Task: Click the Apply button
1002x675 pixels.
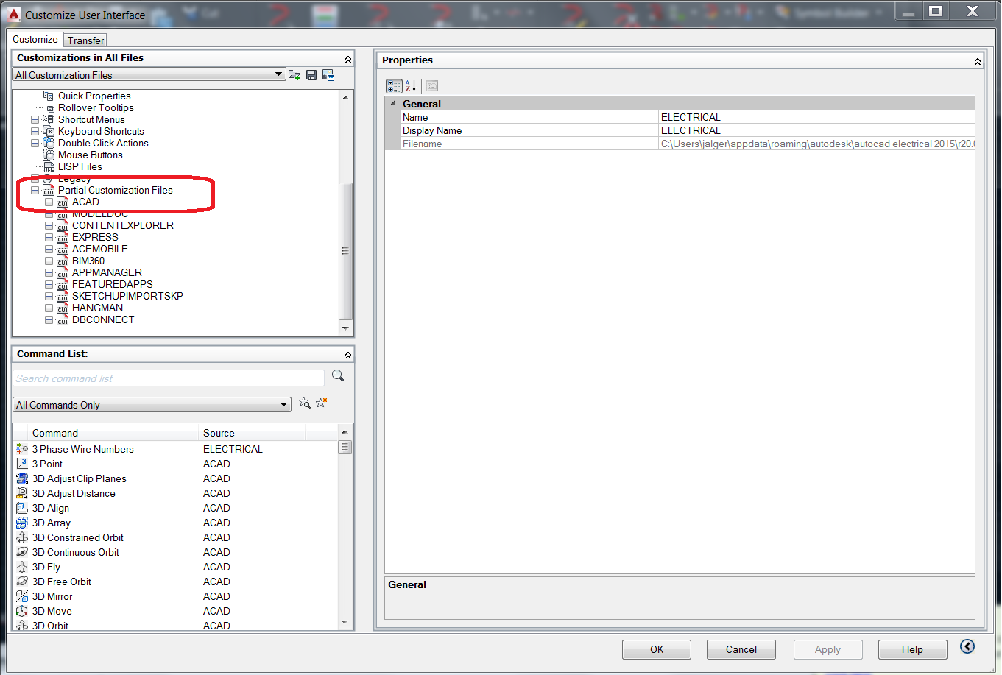Action: 828,649
